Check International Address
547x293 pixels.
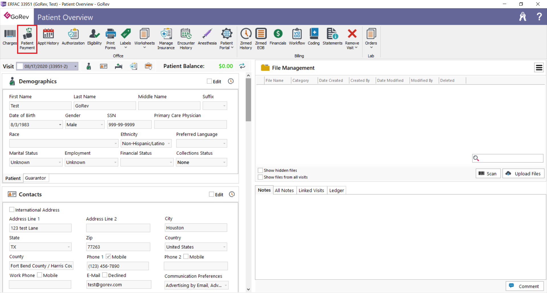coord(12,210)
